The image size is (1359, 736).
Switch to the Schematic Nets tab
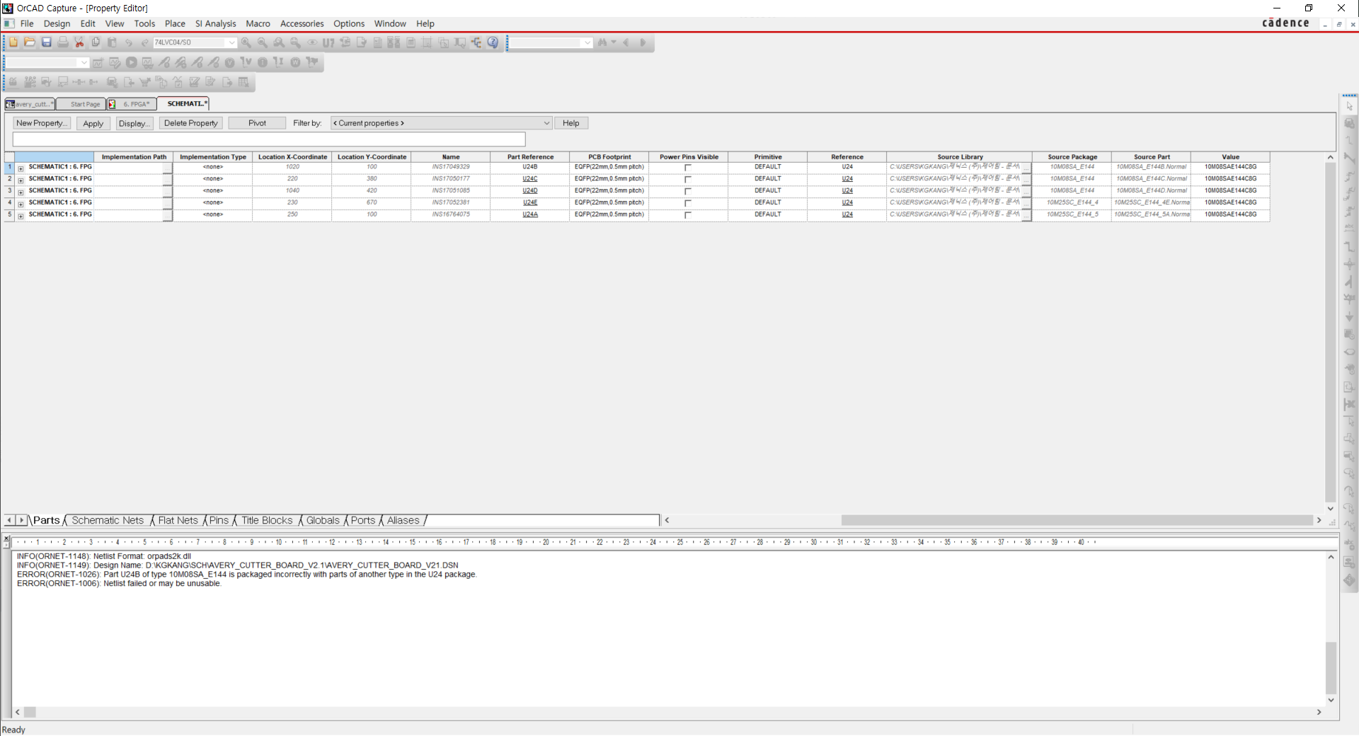(x=108, y=520)
